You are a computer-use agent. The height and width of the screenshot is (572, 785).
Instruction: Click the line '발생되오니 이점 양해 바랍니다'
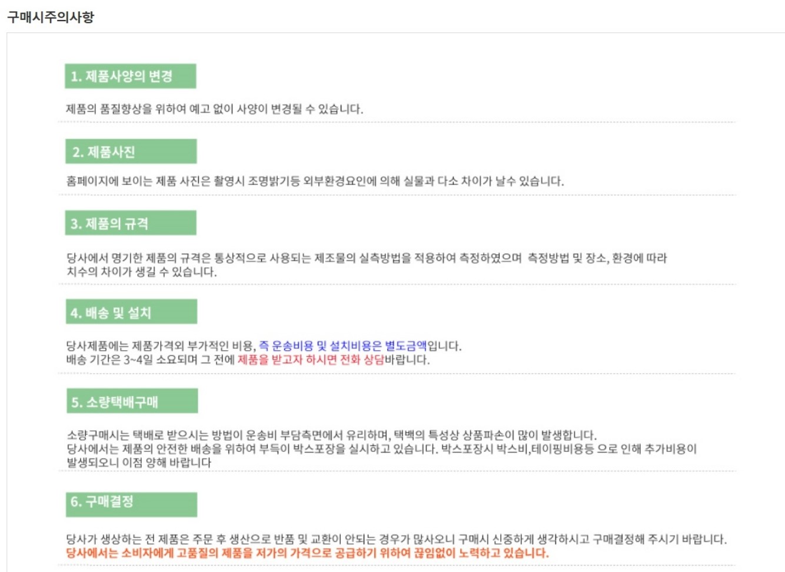[139, 463]
